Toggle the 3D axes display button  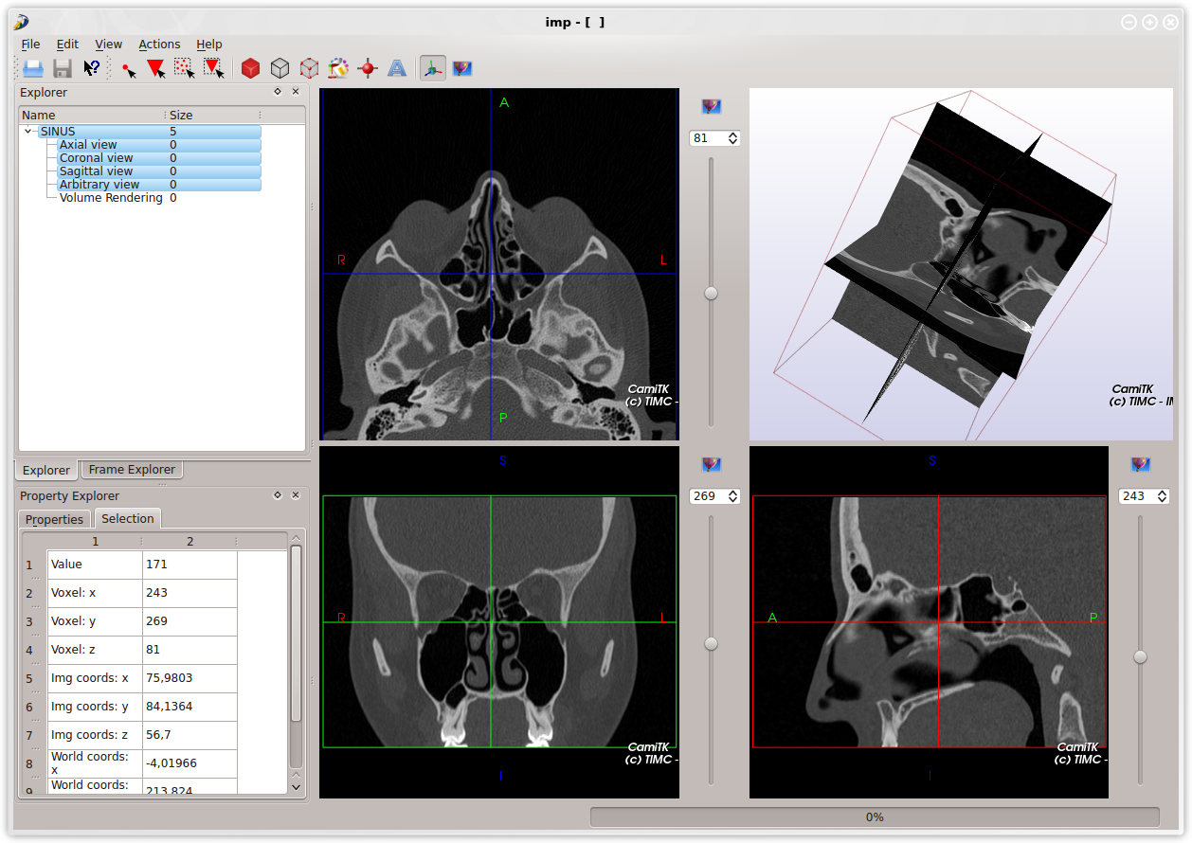433,68
